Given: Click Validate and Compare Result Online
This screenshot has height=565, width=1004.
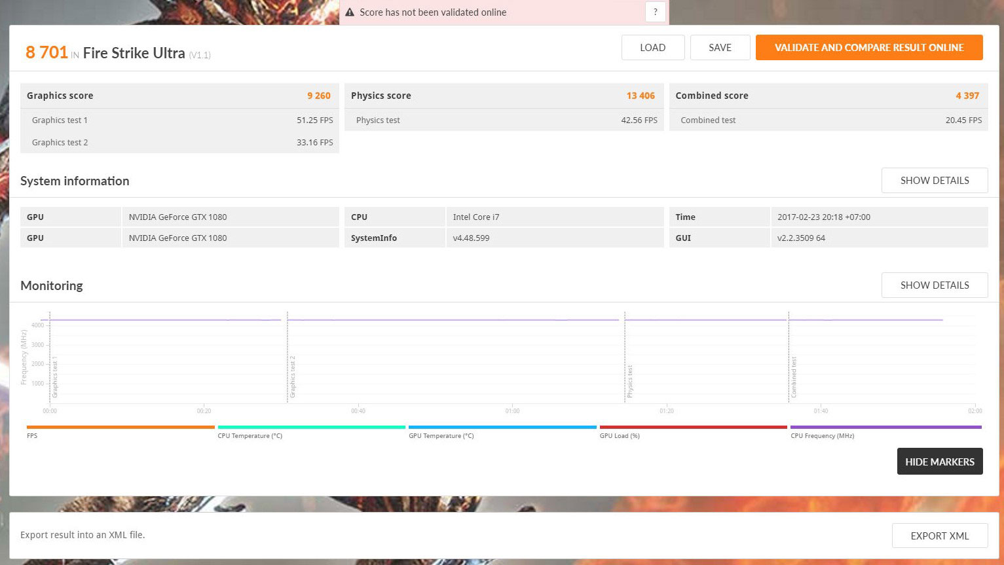Looking at the screenshot, I should [868, 48].
